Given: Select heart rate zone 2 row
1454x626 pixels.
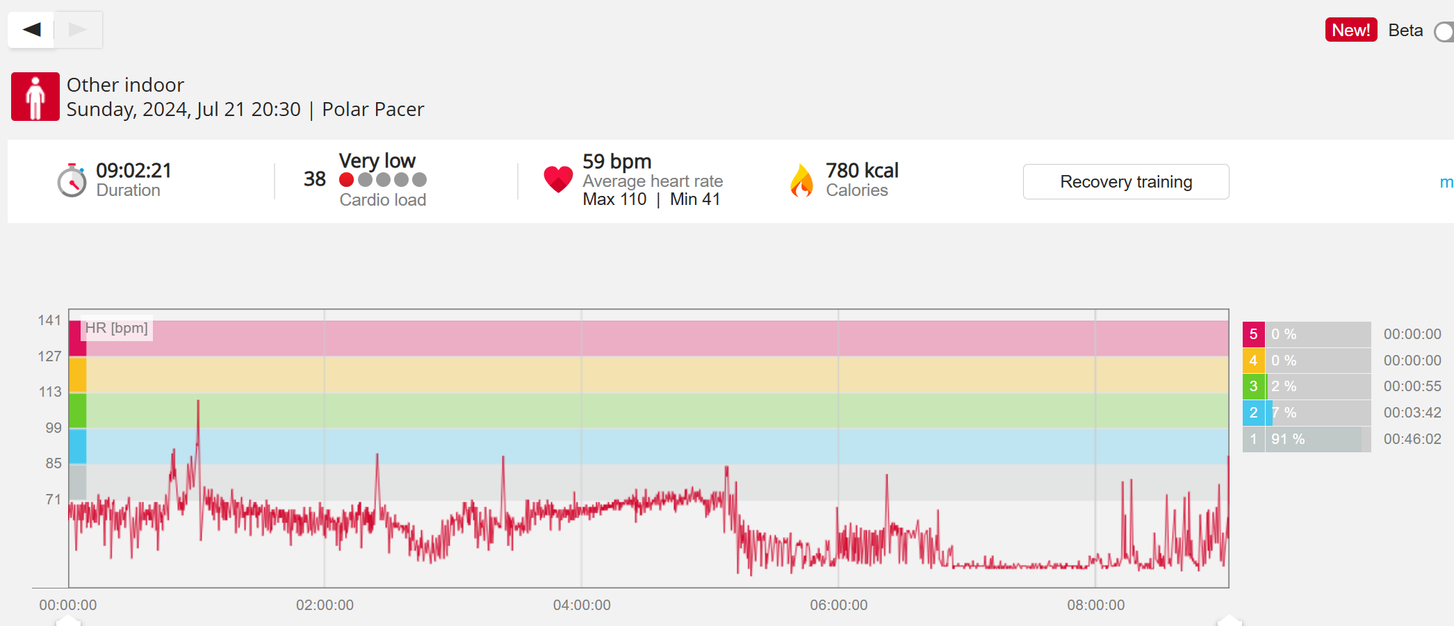Looking at the screenshot, I should 1306,413.
